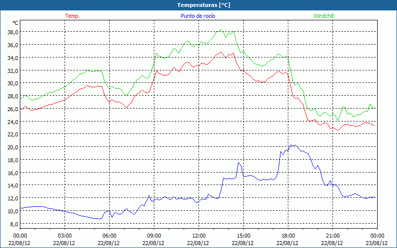
Task: Click the 22,0 y-axis value
Action: point(13,134)
